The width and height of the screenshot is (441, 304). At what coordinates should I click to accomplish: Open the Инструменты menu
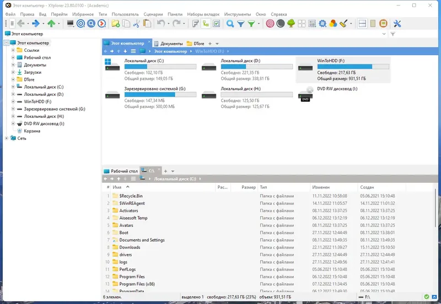coord(238,14)
